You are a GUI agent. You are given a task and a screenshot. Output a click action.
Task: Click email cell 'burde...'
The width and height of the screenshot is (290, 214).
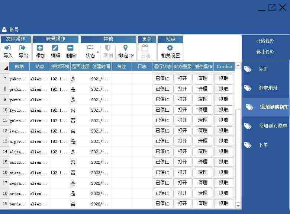19,204
